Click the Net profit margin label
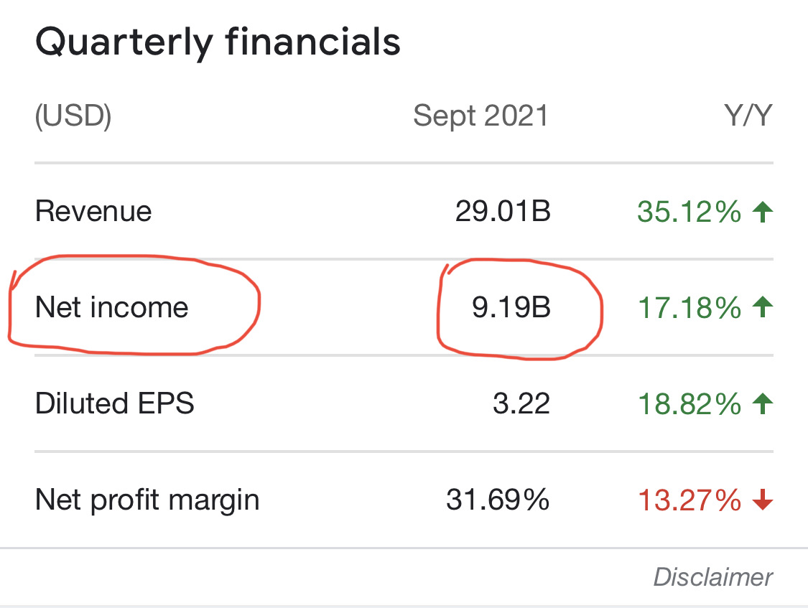 point(147,500)
